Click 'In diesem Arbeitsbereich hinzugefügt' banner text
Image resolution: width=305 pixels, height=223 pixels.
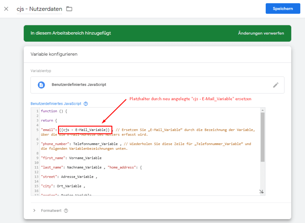71,33
